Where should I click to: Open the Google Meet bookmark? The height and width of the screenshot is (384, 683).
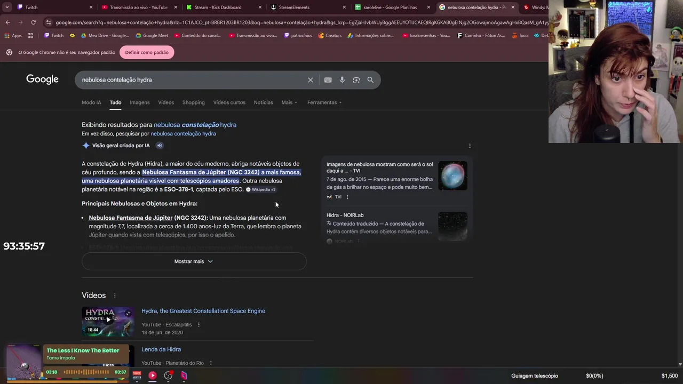(152, 36)
